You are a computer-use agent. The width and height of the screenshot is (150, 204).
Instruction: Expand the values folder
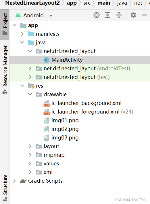point(30,163)
